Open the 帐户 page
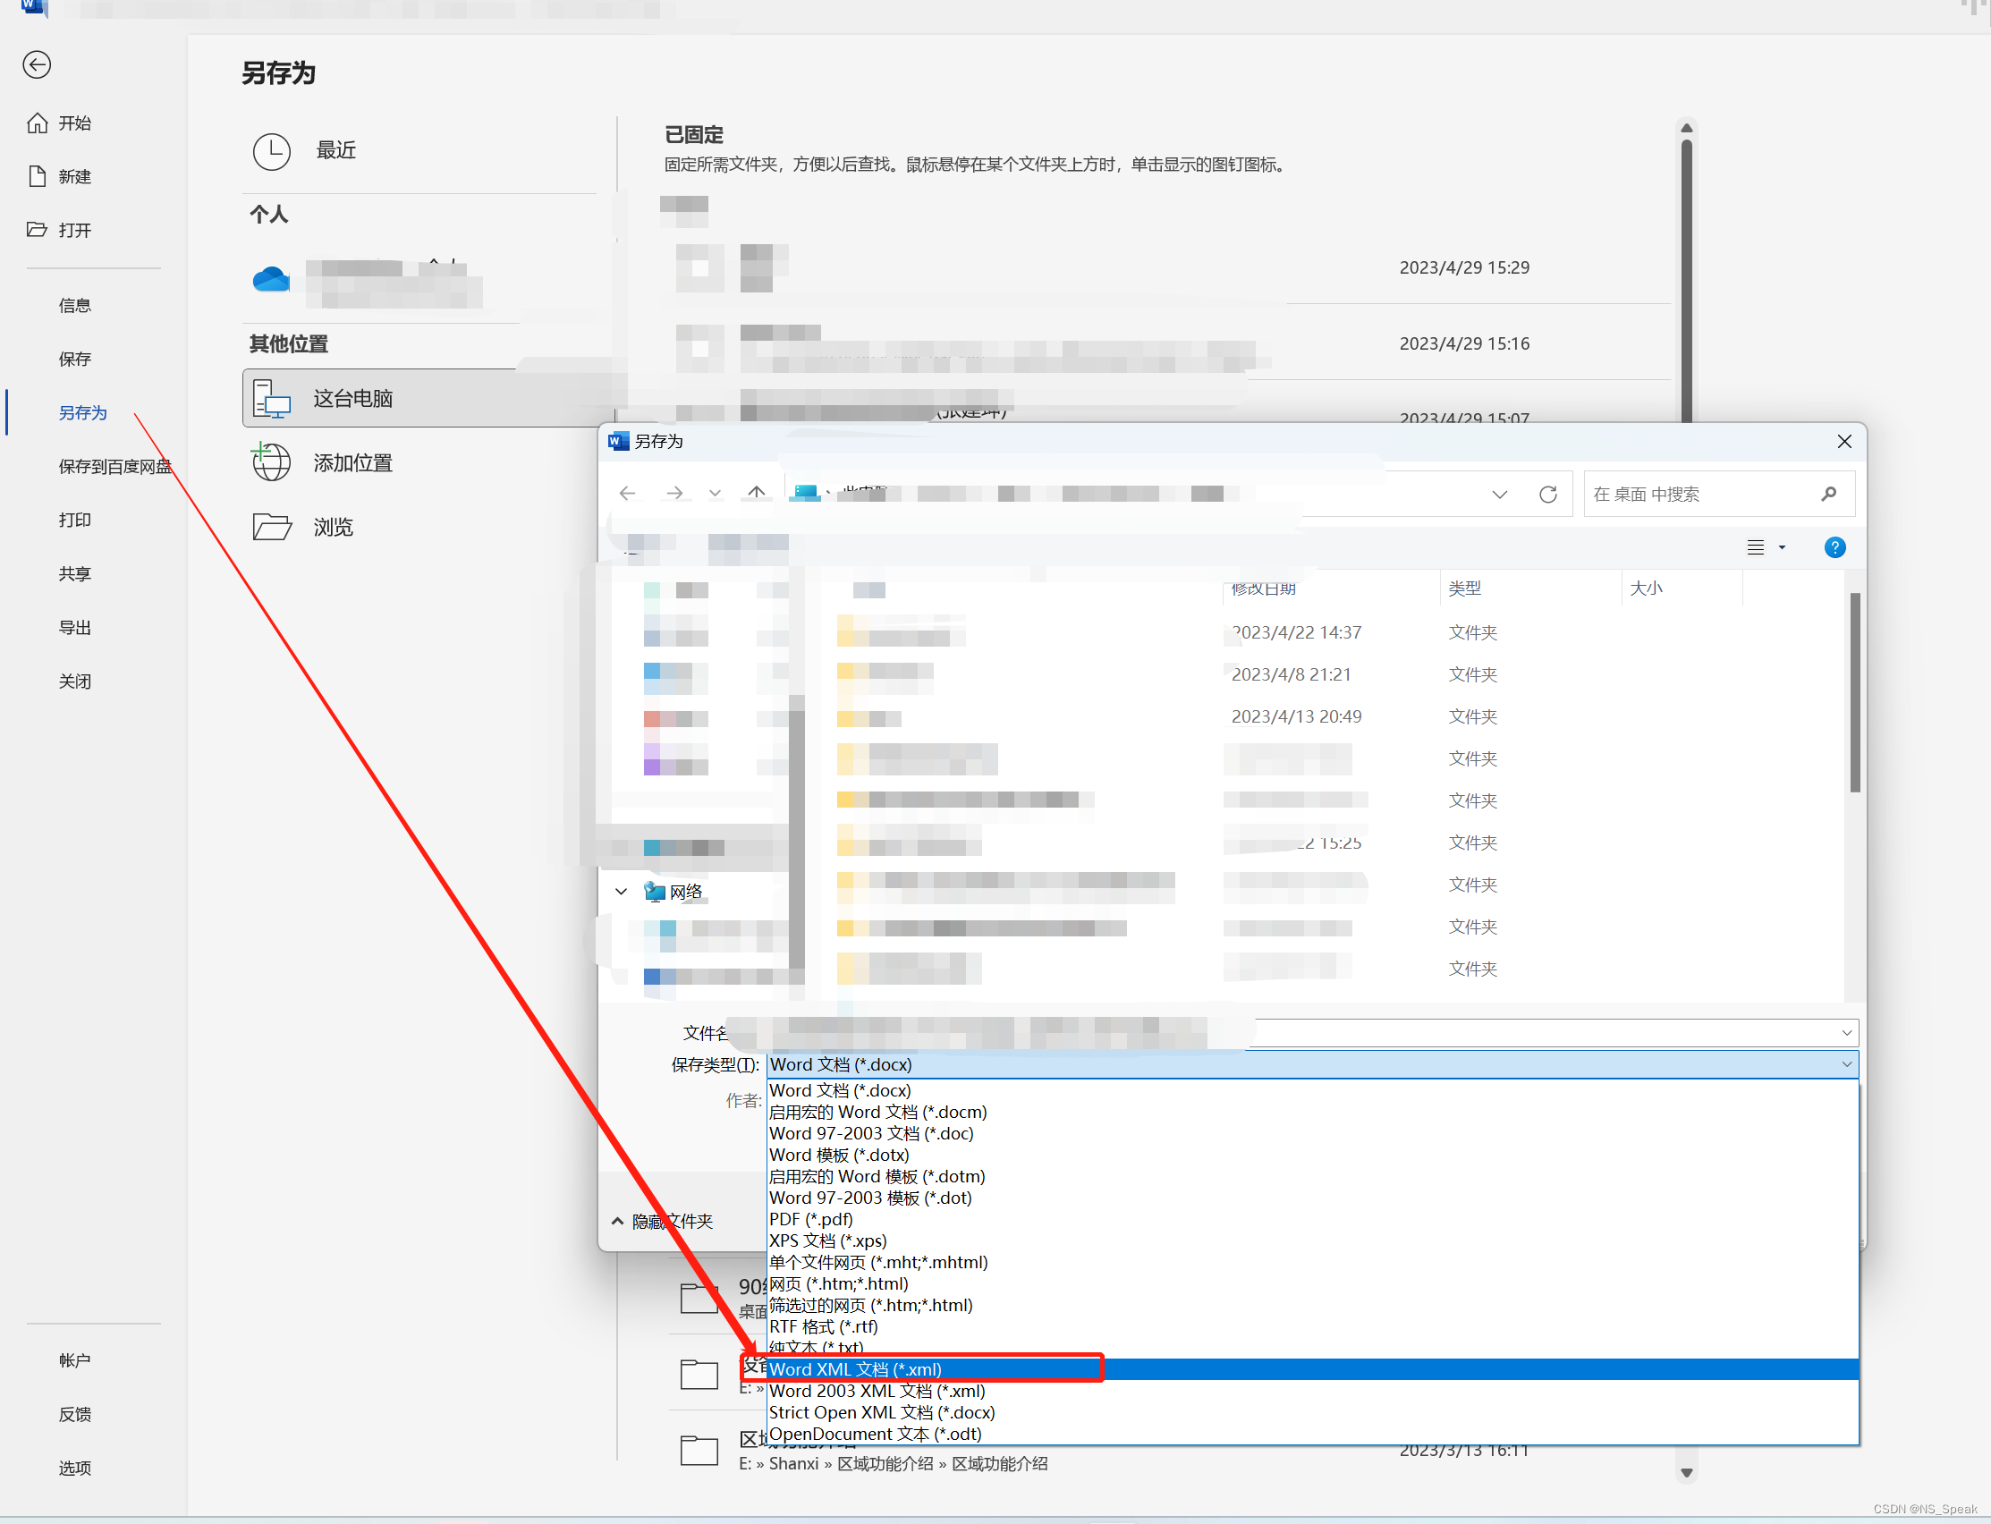The image size is (1991, 1524). pyautogui.click(x=74, y=1359)
